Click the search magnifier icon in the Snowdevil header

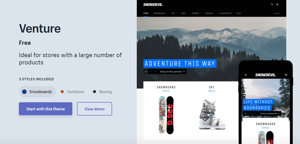click(272, 5)
